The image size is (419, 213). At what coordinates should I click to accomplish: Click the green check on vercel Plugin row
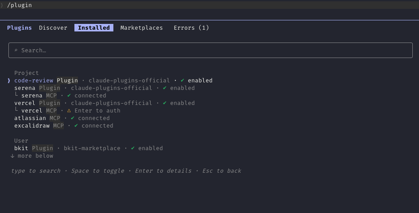165,103
